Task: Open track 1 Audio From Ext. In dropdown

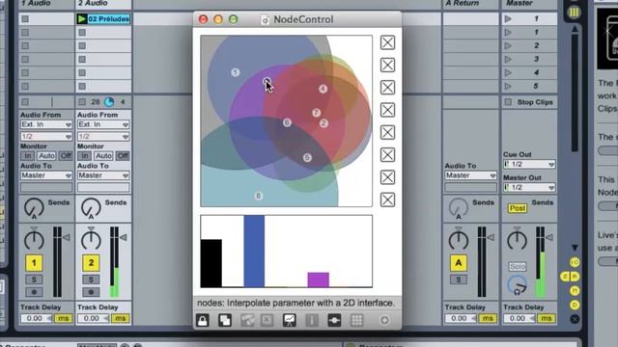Action: click(46, 124)
